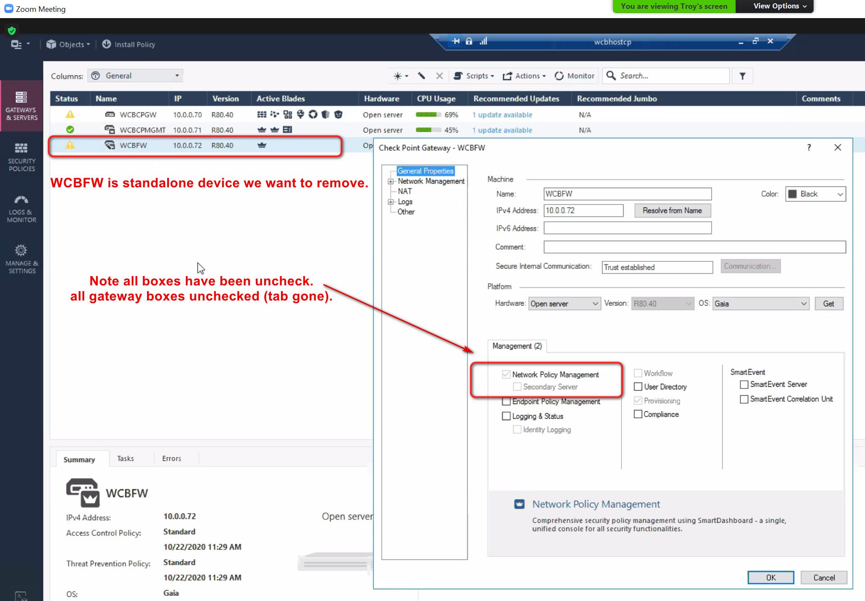Check the User Directory checkbox
Screen dimensions: 865x601
(638, 387)
